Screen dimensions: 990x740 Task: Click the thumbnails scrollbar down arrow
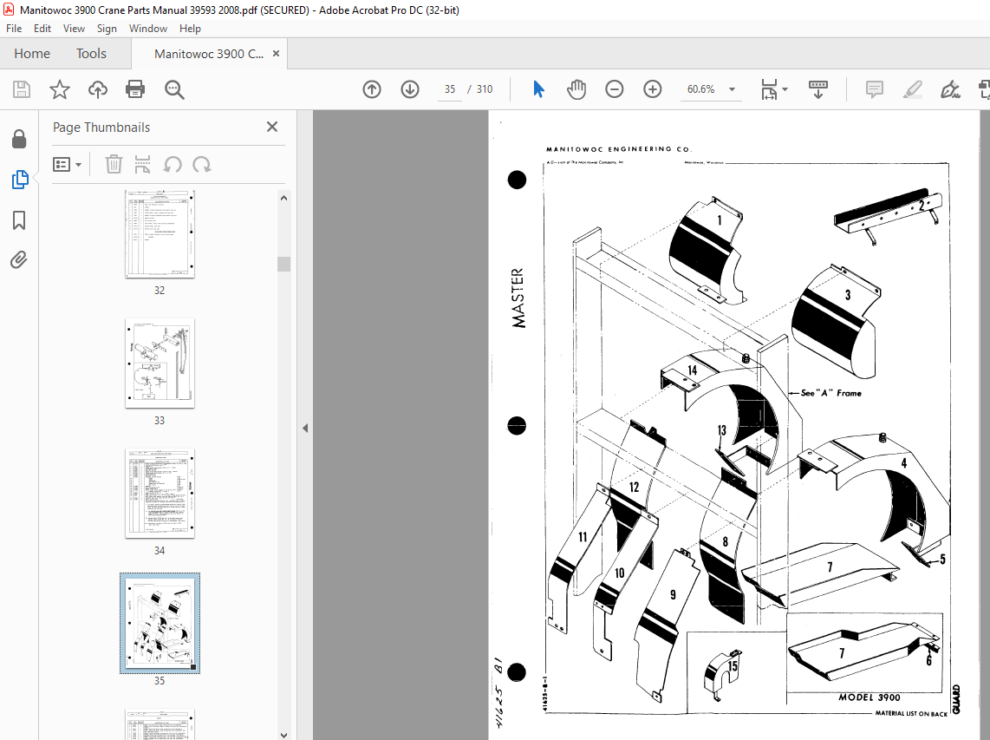pyautogui.click(x=283, y=734)
